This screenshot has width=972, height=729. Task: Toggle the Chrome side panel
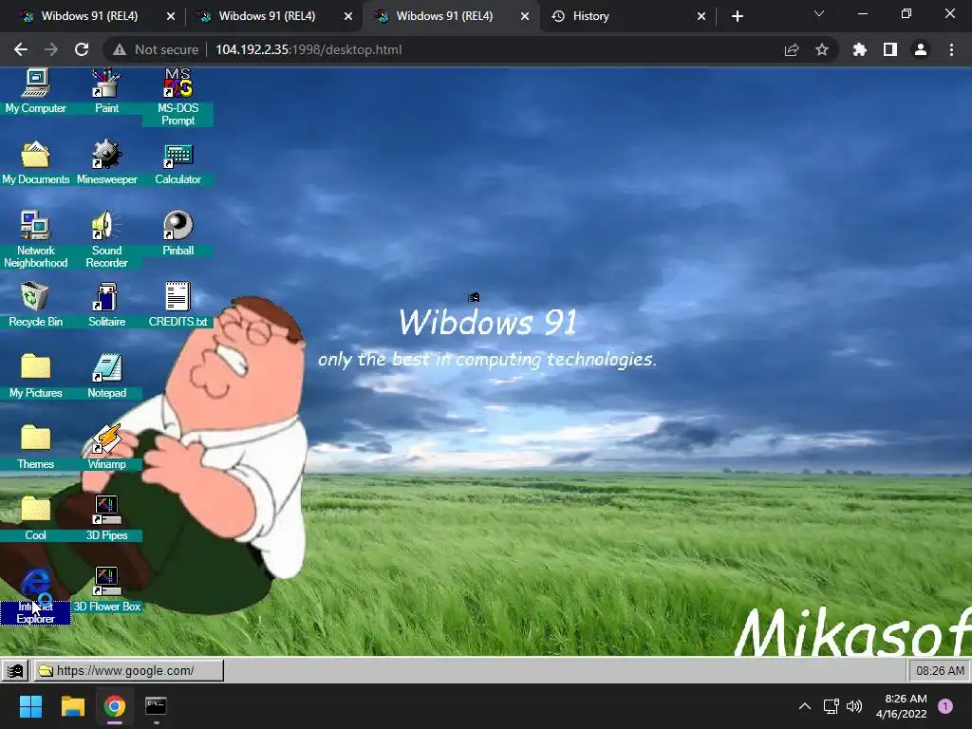coord(890,49)
